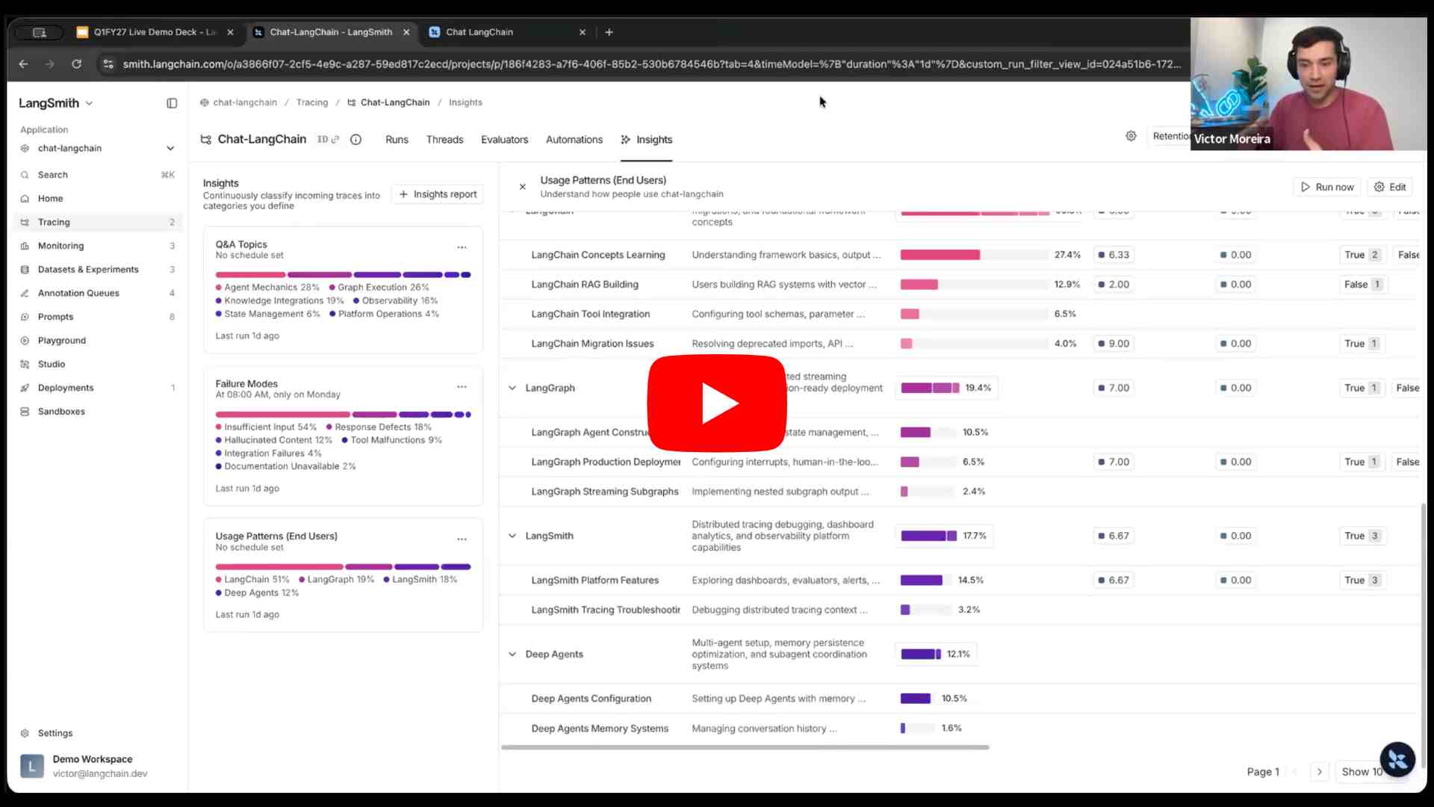Screen dimensions: 1434x807
Task: Open Q&A Topics card three-dot menu
Action: pyautogui.click(x=462, y=247)
